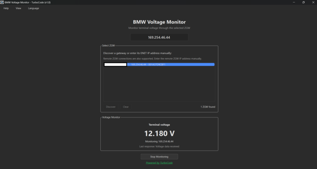Select the discovered ZGW entry 001A37D9CBF1
317x169 pixels.
159,65
